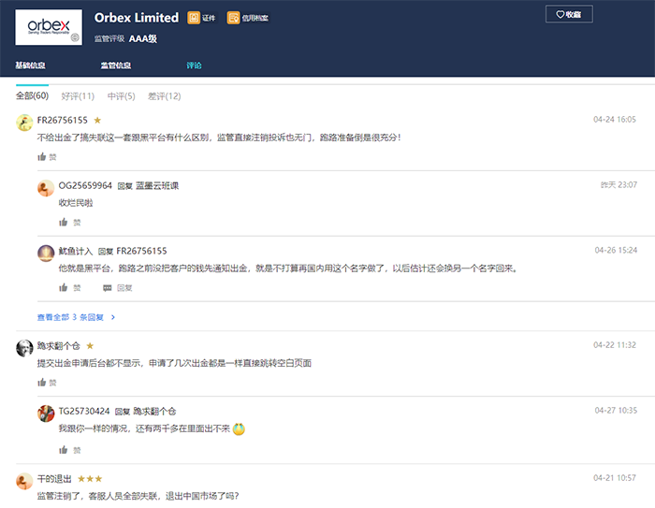Open 干的退出 user profile name
Image resolution: width=655 pixels, height=508 pixels.
(54, 479)
